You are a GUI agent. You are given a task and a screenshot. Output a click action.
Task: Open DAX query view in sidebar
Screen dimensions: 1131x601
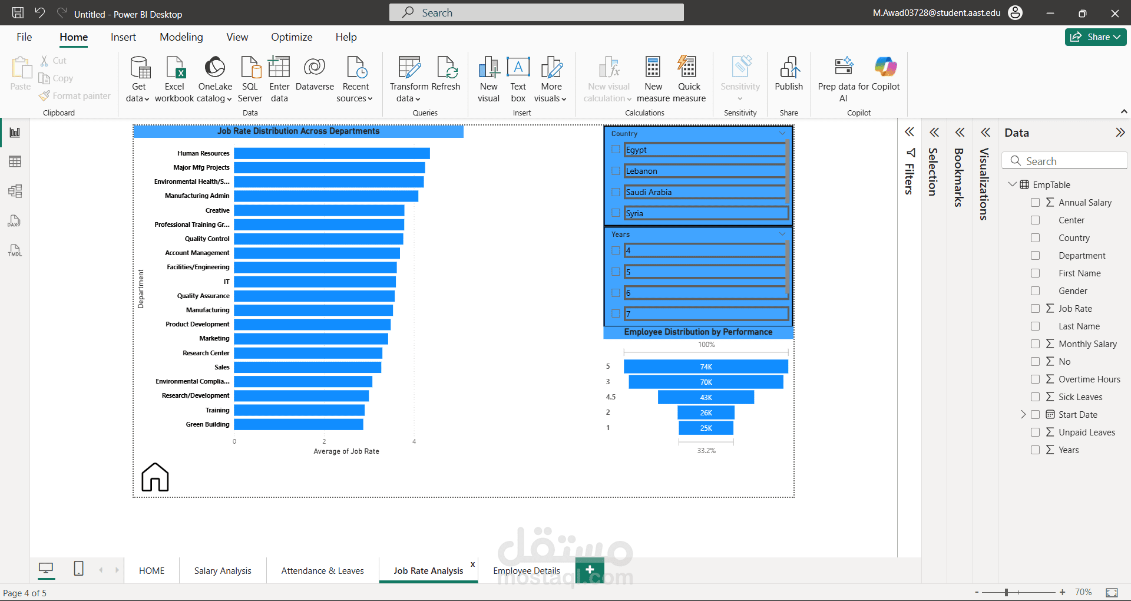[15, 221]
